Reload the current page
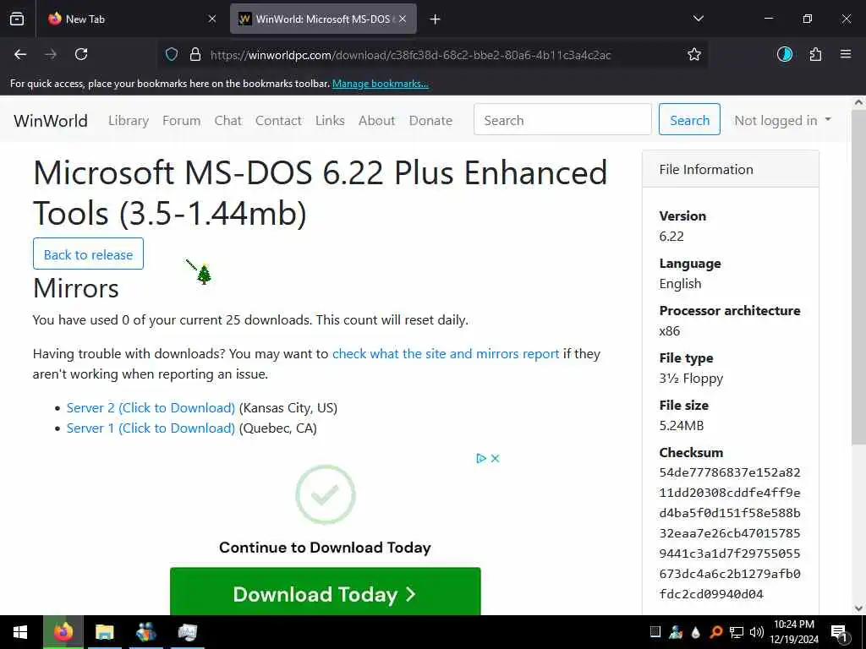 tap(81, 54)
